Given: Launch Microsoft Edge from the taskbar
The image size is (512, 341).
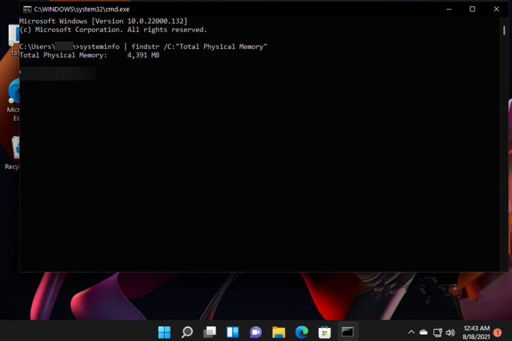Looking at the screenshot, I should pyautogui.click(x=302, y=332).
